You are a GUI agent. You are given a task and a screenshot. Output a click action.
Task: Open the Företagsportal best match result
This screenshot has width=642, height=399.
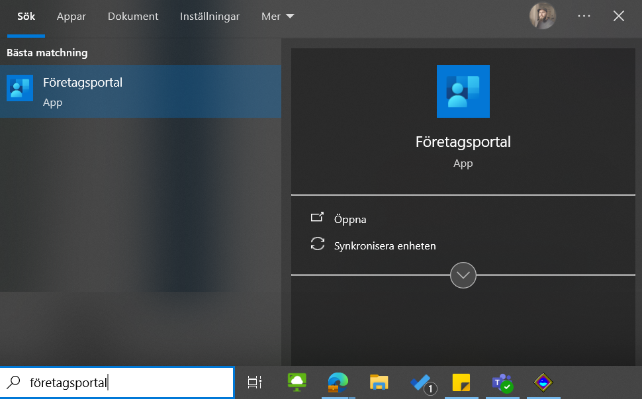(x=140, y=91)
